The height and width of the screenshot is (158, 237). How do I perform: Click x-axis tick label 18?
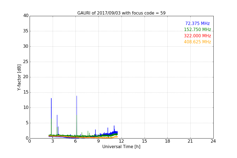(x=167, y=141)
